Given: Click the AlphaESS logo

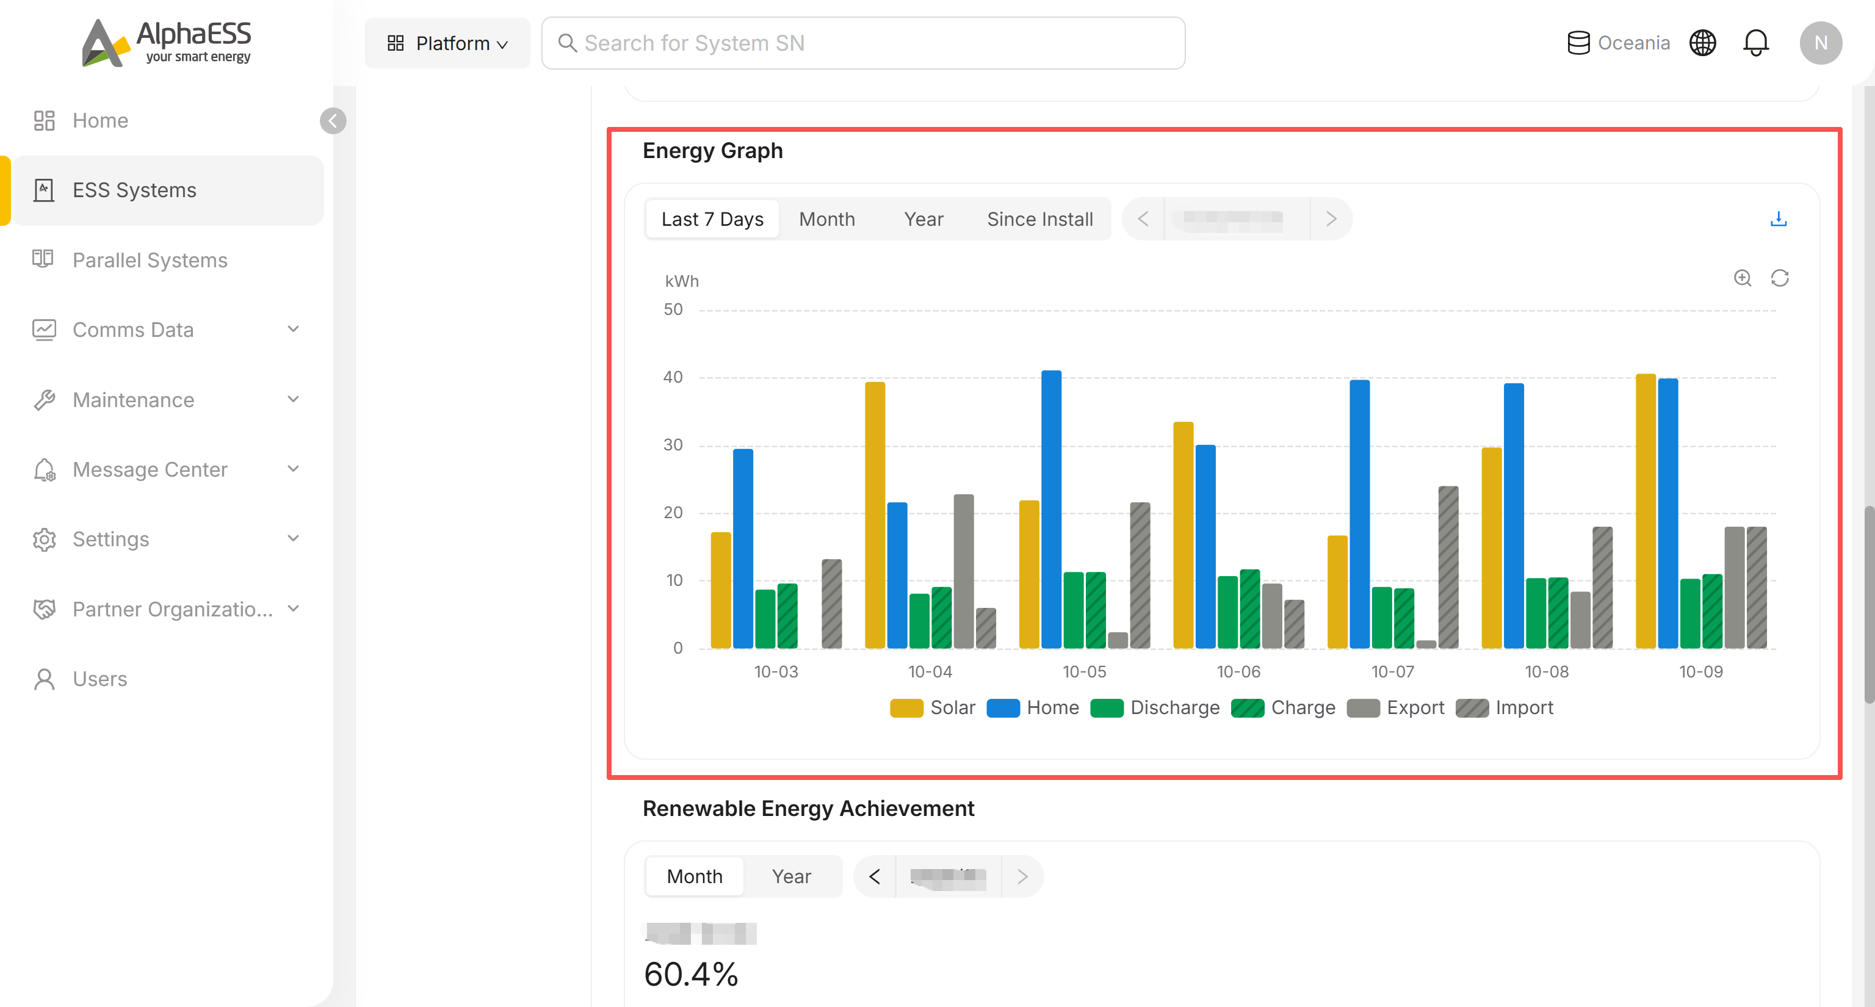Looking at the screenshot, I should [167, 43].
